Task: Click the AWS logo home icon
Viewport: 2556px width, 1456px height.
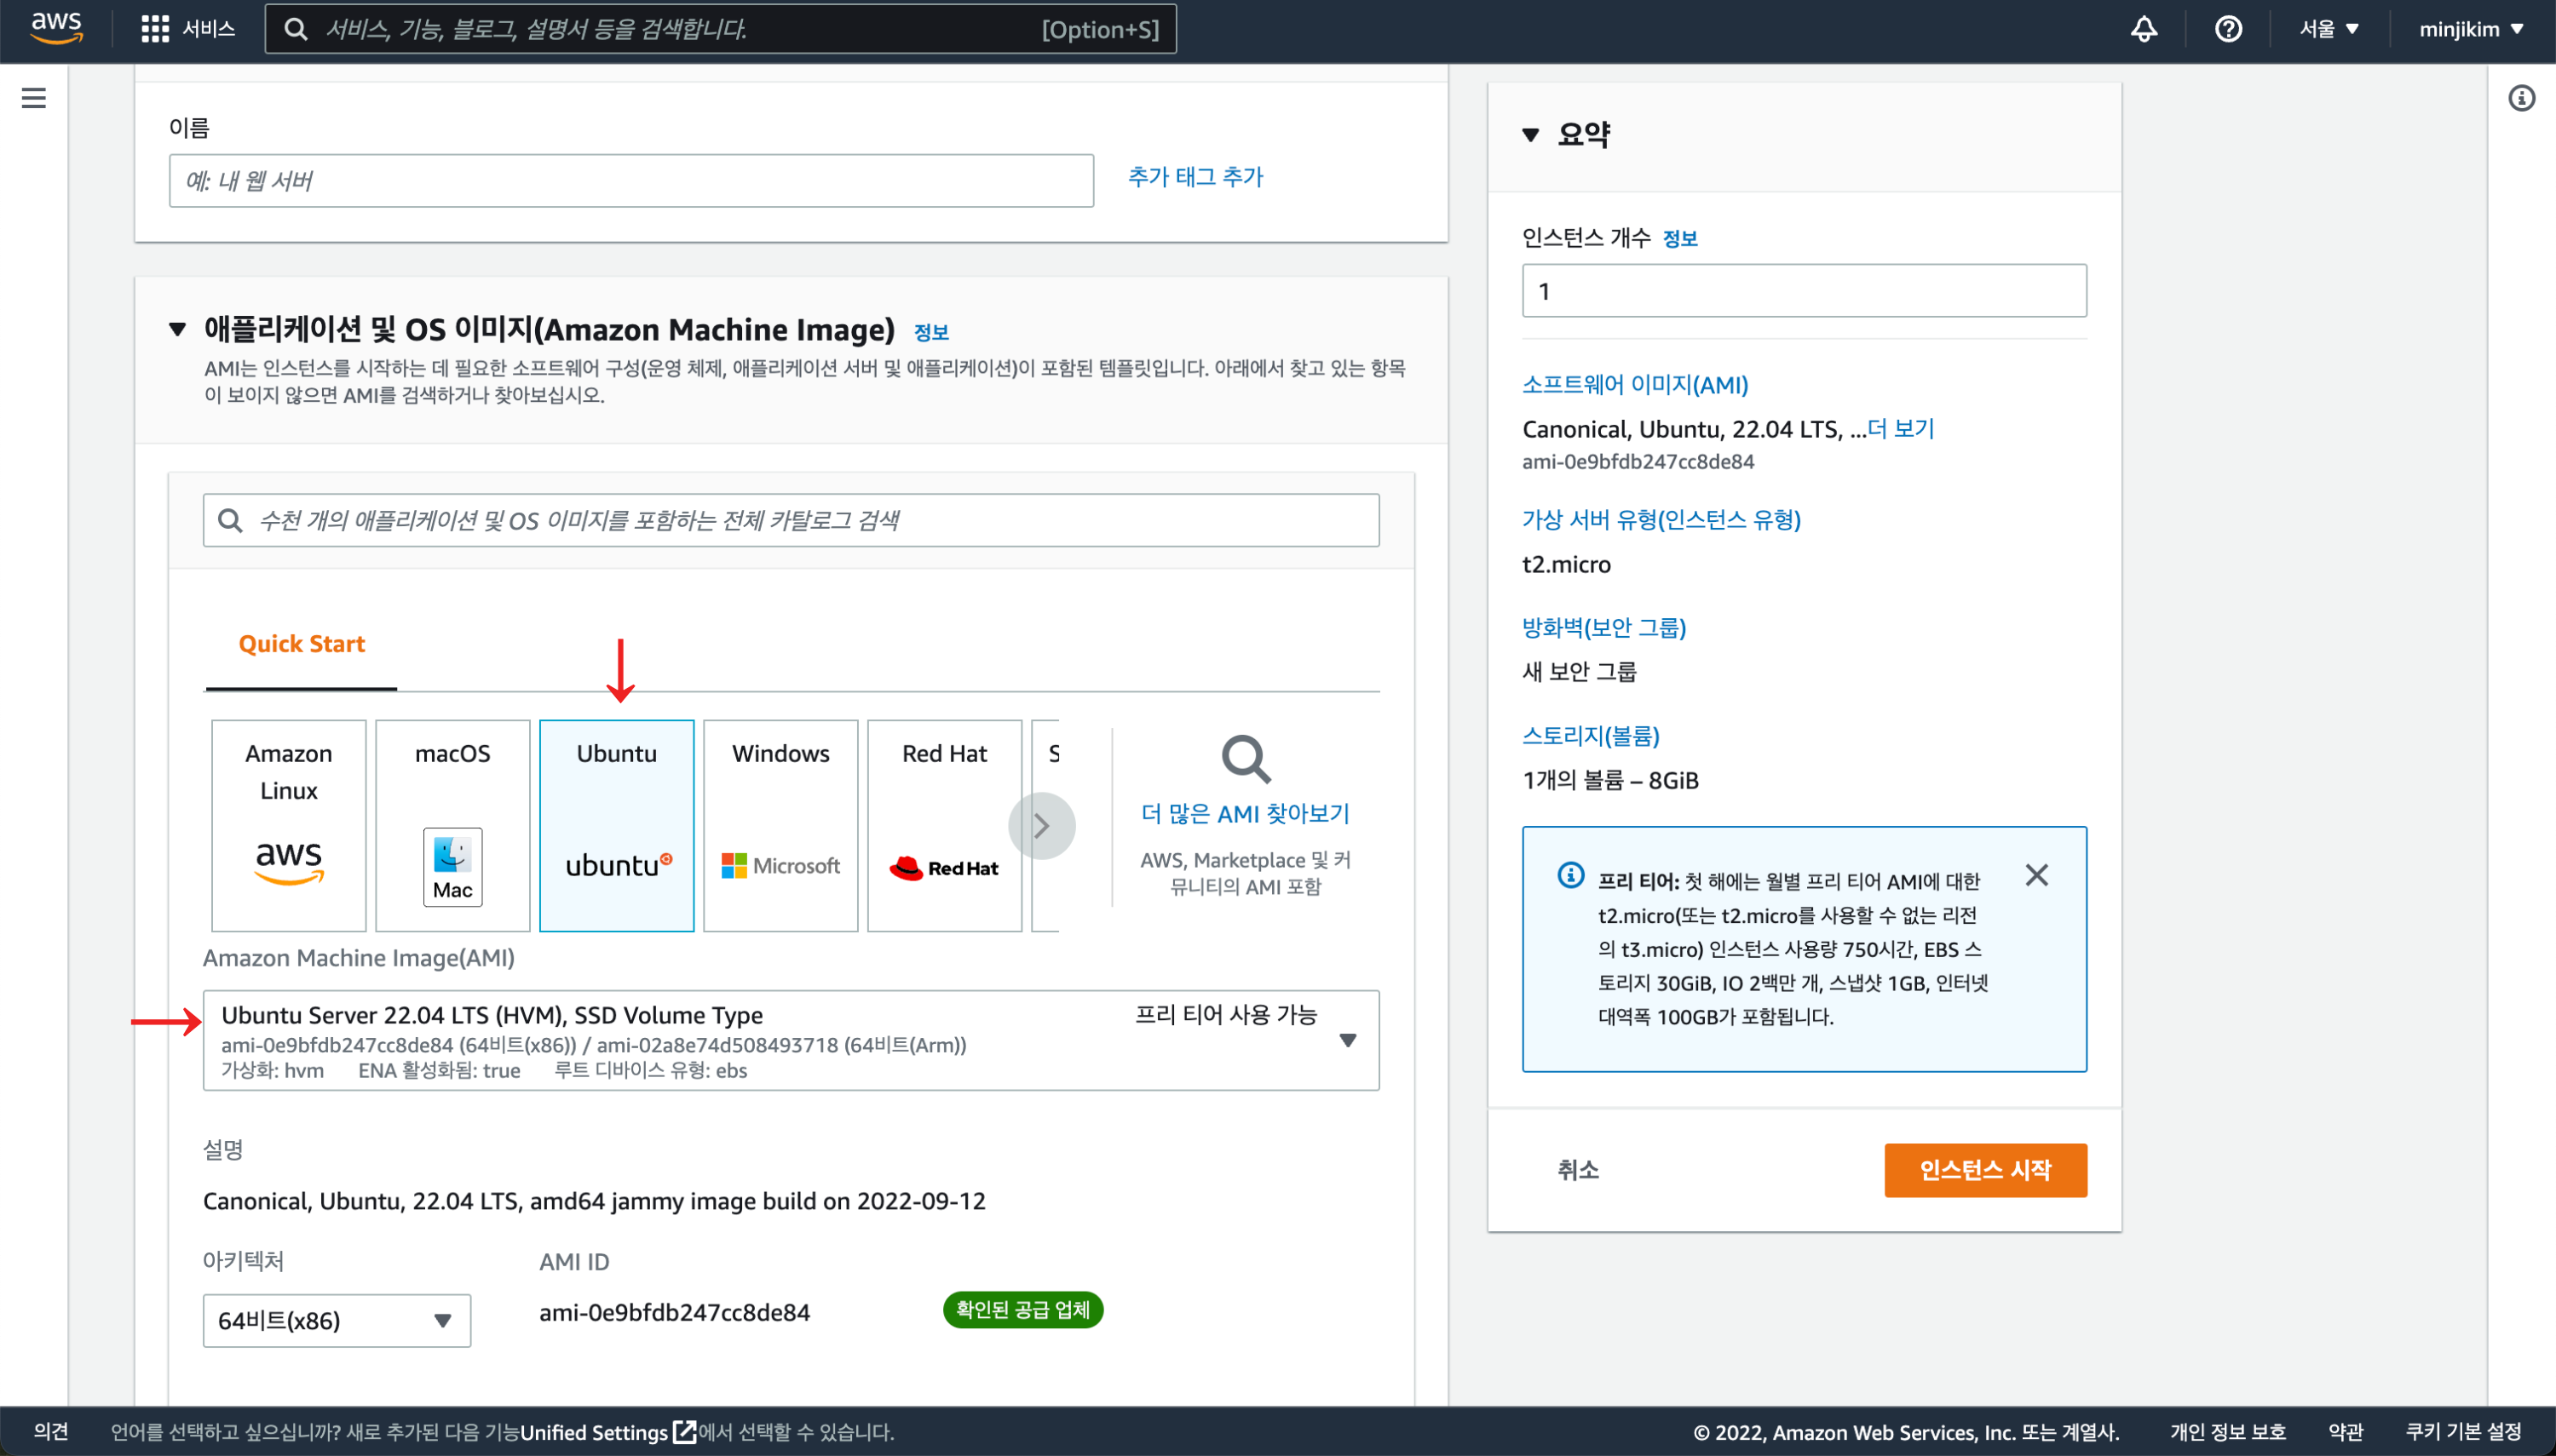Action: point(55,28)
